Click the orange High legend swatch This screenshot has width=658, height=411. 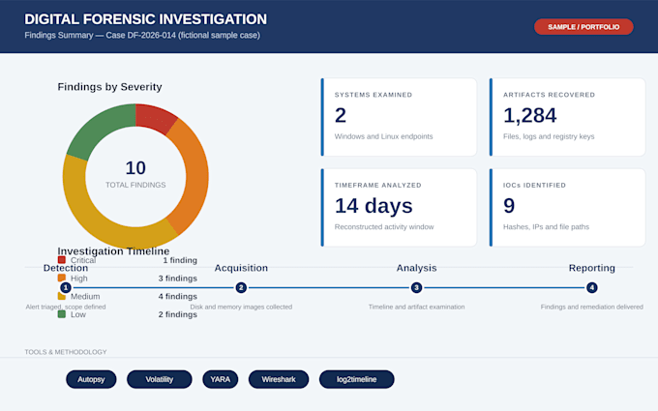coord(62,279)
